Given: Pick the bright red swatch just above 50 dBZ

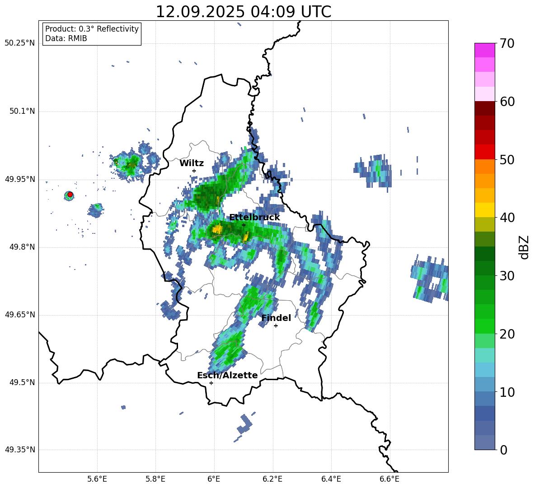Looking at the screenshot, I should point(484,152).
